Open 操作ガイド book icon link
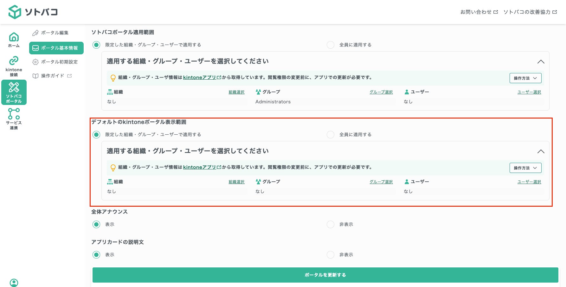566x287 pixels. pyautogui.click(x=35, y=76)
